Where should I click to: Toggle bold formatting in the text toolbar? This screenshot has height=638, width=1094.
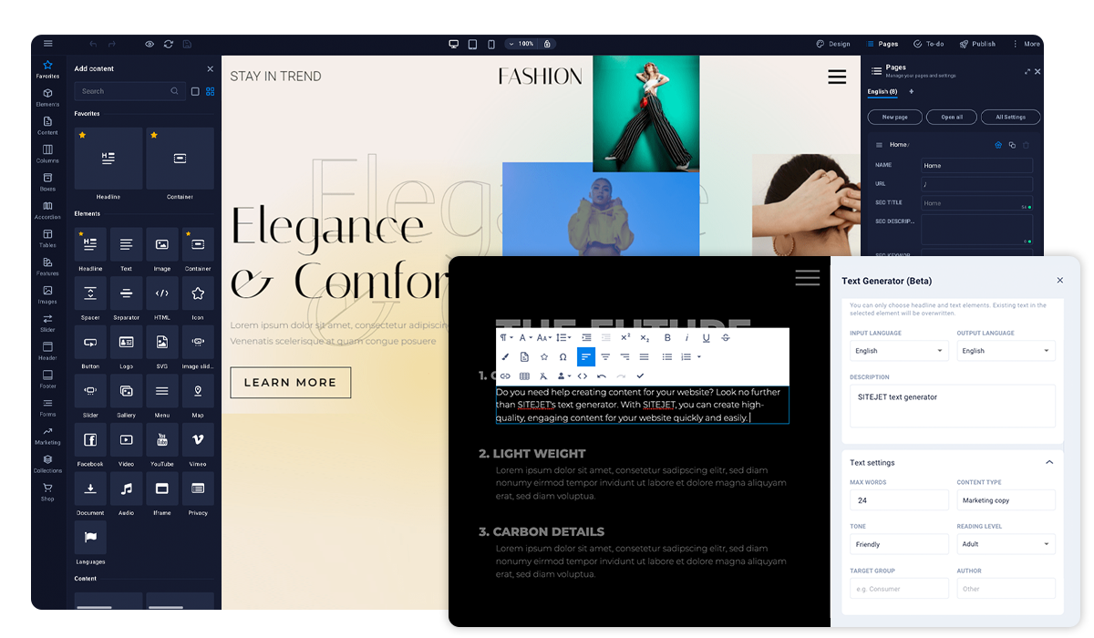[x=667, y=337]
